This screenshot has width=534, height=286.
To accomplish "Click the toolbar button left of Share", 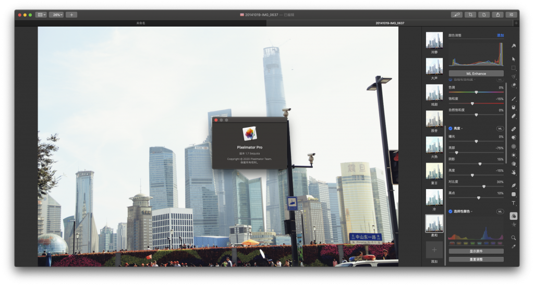I will point(484,15).
